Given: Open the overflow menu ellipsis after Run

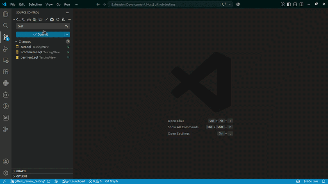Looking at the screenshot, I should [76, 4].
